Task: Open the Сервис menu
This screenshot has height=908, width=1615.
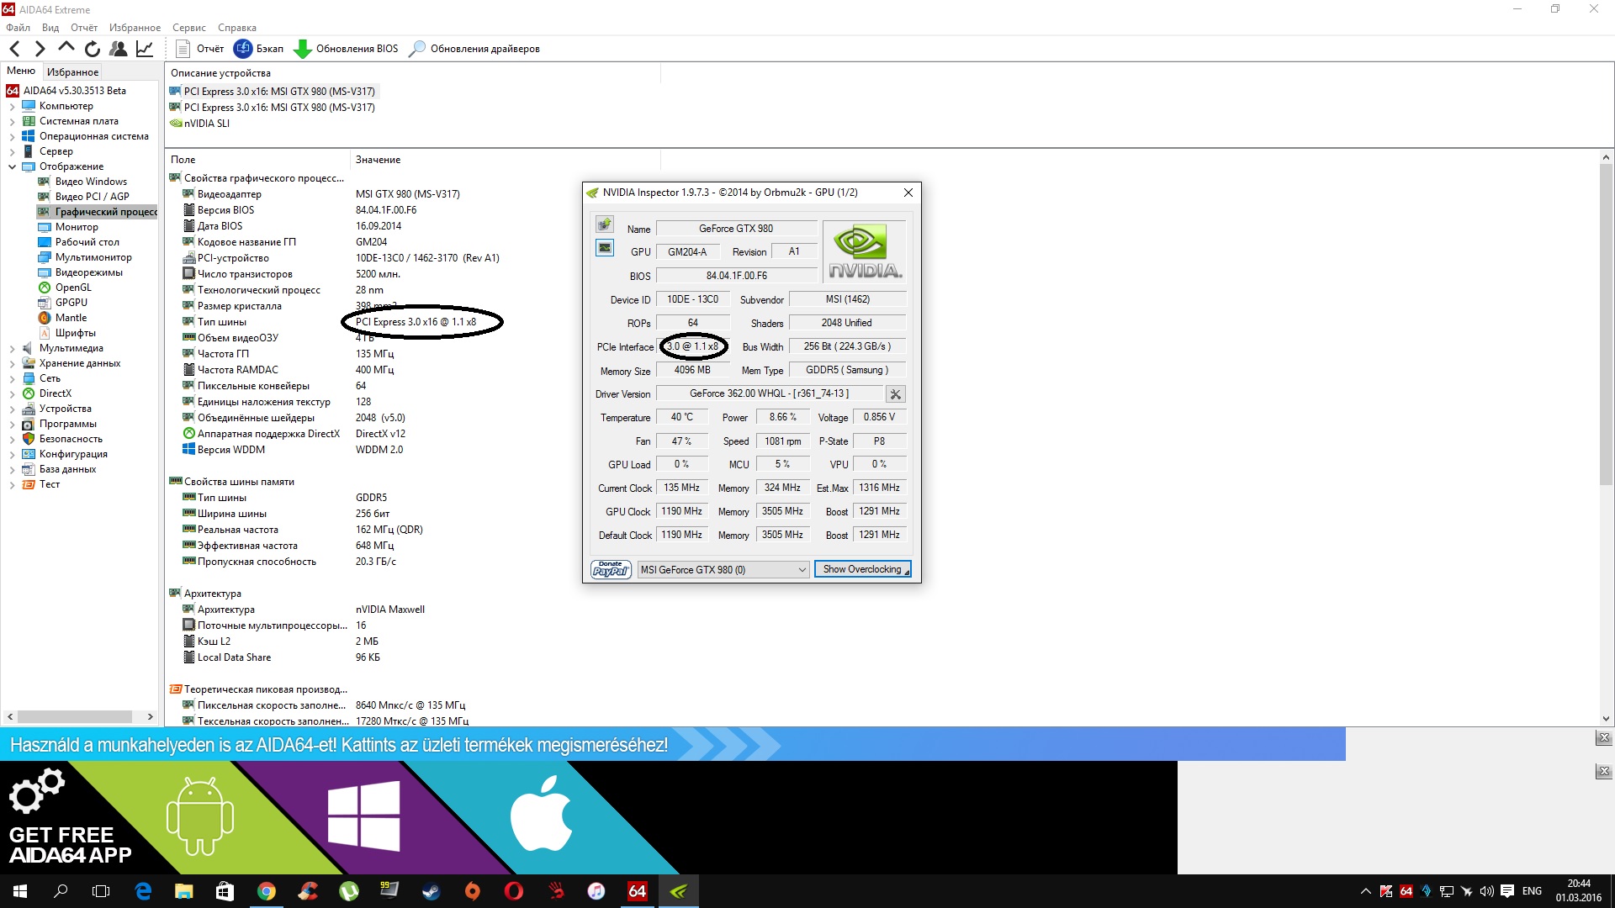Action: 188,28
